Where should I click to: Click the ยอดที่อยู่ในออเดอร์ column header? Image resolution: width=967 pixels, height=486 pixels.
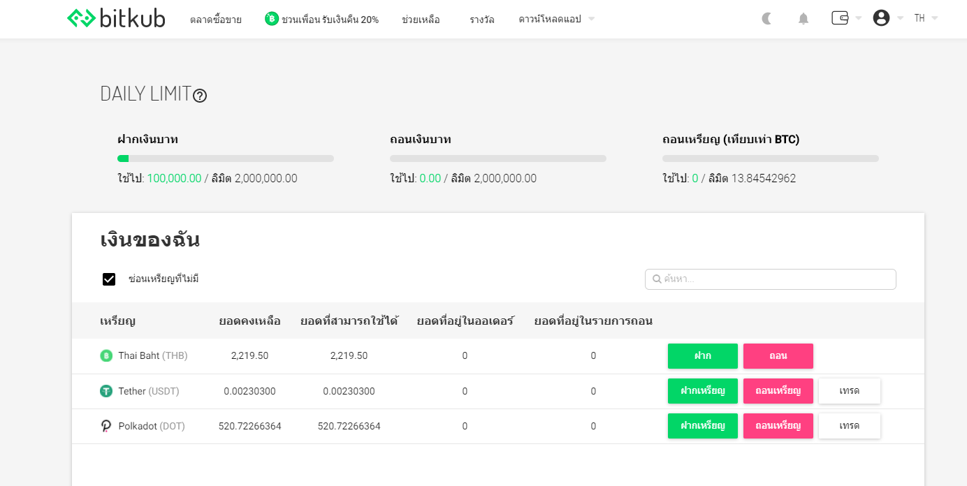tap(465, 321)
